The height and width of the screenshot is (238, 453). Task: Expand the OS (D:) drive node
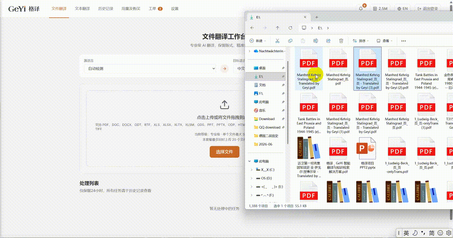point(251,178)
